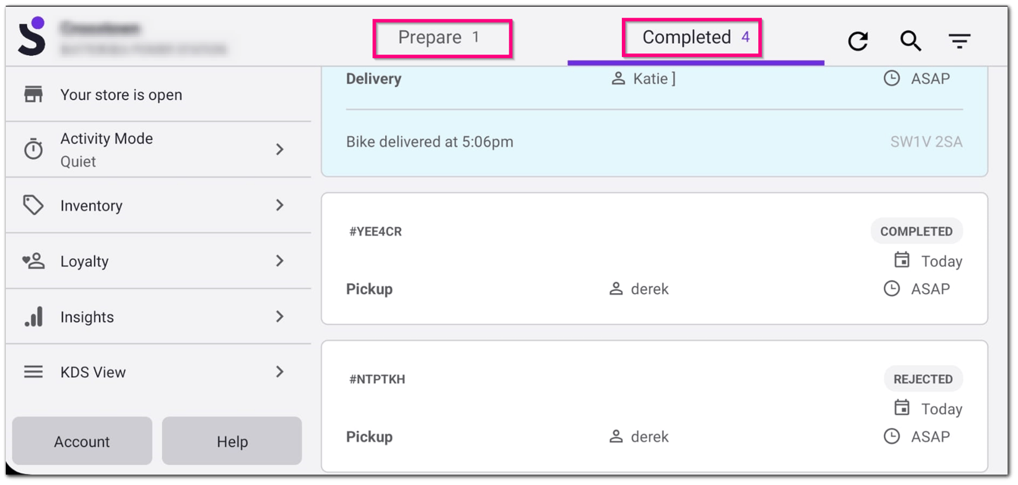Click the customer icon next to derek's pickup order
Viewport: 1018px width, 485px height.
615,289
